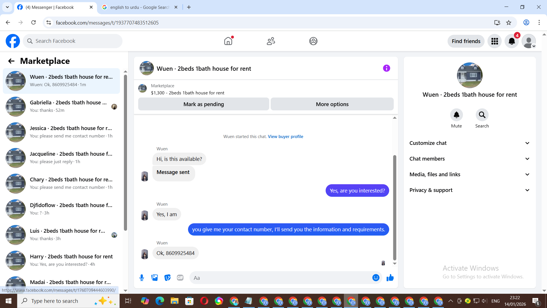Click the Mark as pending button

pos(203,104)
